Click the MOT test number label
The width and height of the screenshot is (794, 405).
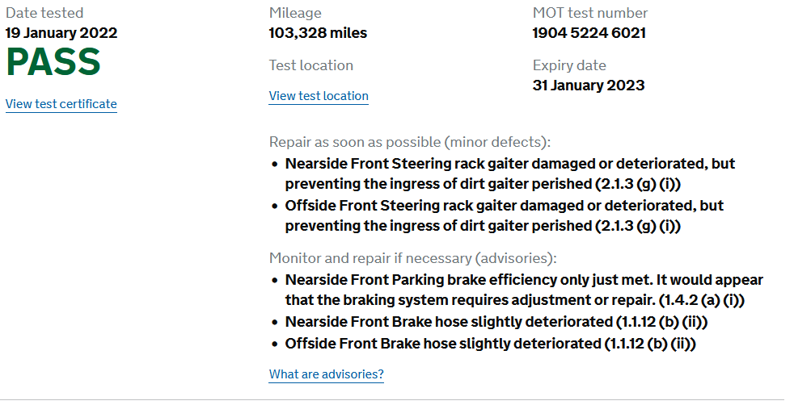pos(590,13)
